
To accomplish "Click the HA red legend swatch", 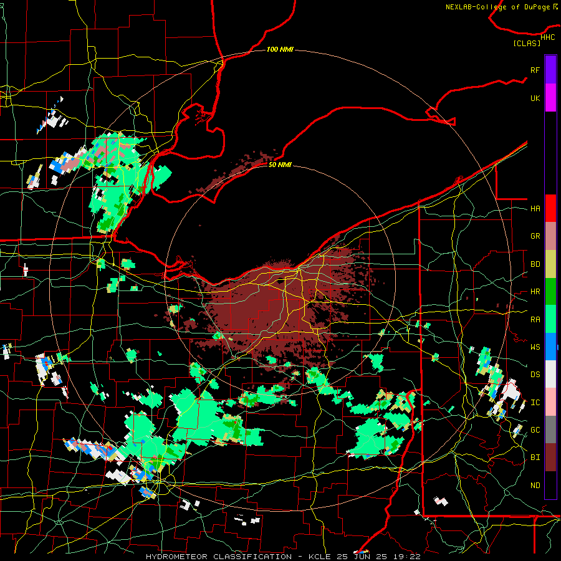I will (x=550, y=208).
